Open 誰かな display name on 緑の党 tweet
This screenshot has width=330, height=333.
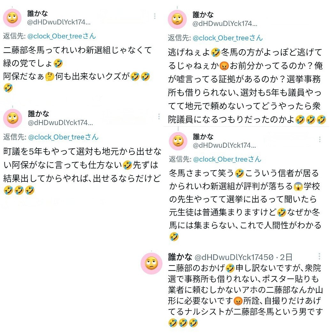tap(38, 13)
